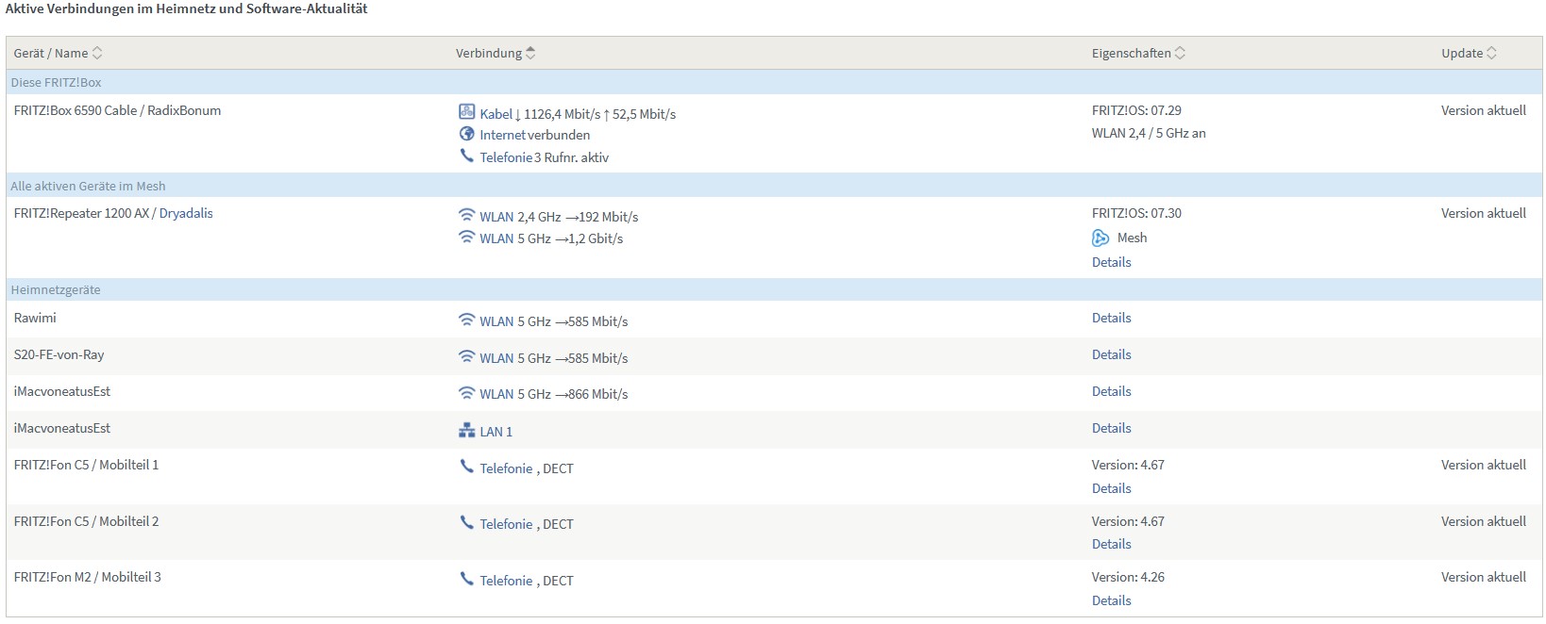Click the LAN network icon next to LAN 1
Screen dimensions: 1546x624
tap(466, 431)
